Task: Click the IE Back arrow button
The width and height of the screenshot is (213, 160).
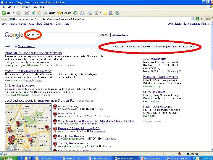Action: pyautogui.click(x=4, y=13)
